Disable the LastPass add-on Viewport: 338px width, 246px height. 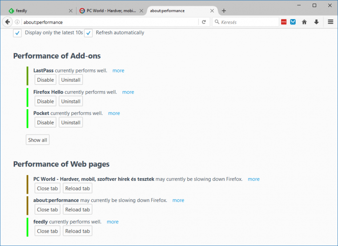point(45,80)
